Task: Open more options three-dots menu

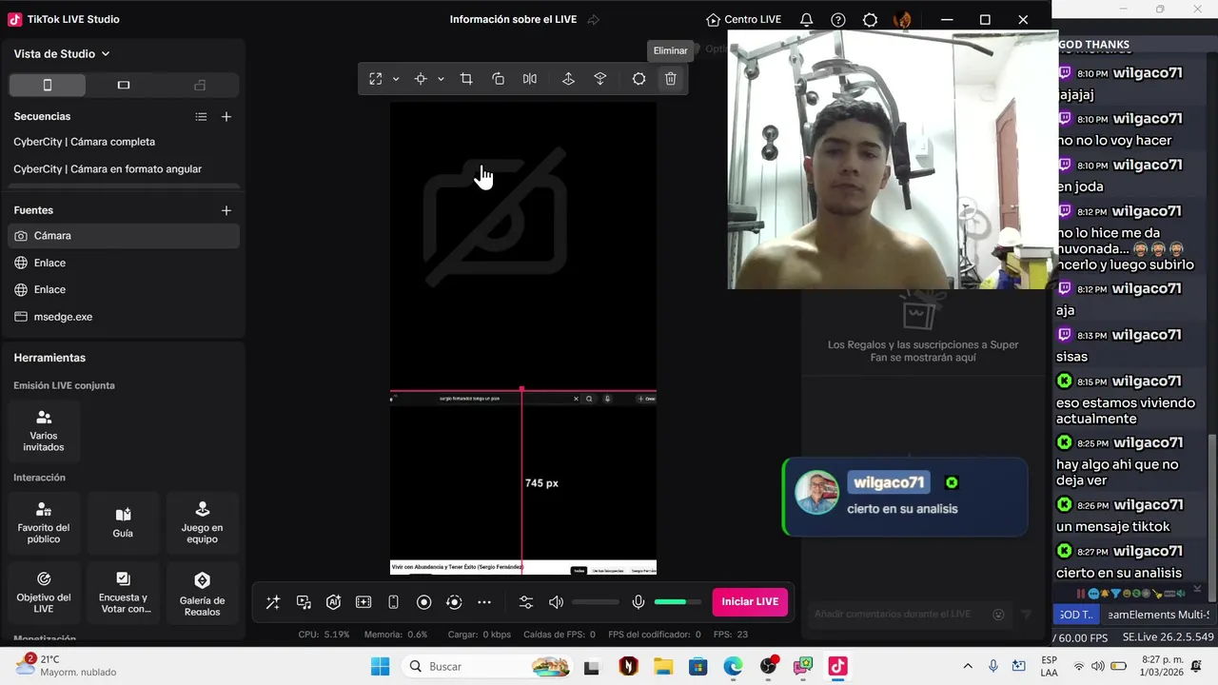Action: [x=484, y=602]
